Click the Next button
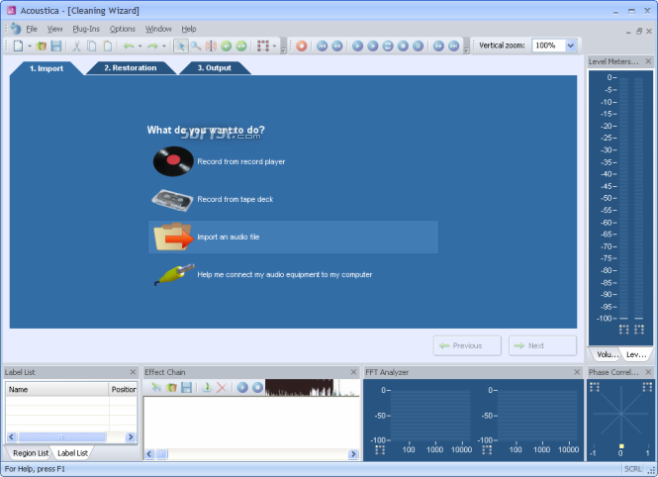Viewport: 658px width, 477px height. coord(542,345)
